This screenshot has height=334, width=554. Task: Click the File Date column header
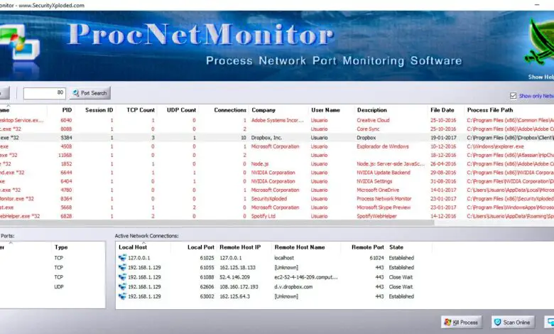(442, 110)
